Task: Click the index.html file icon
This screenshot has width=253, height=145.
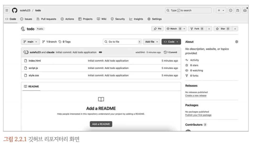Action: [x=25, y=61]
